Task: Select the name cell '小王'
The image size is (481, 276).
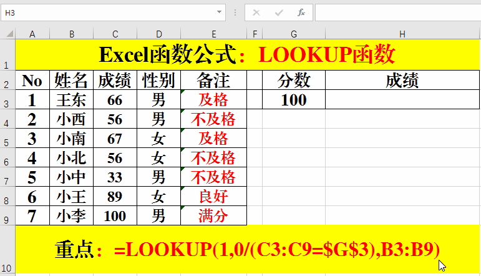Action: 72,196
